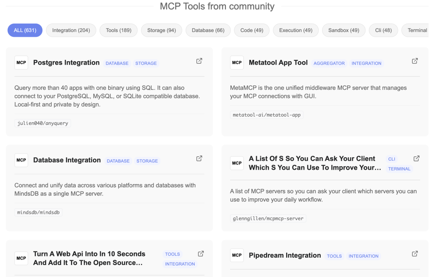Click MCP logo on glenngillen mcpmcp-server card
Screen dimensions: 438x277
point(237,163)
